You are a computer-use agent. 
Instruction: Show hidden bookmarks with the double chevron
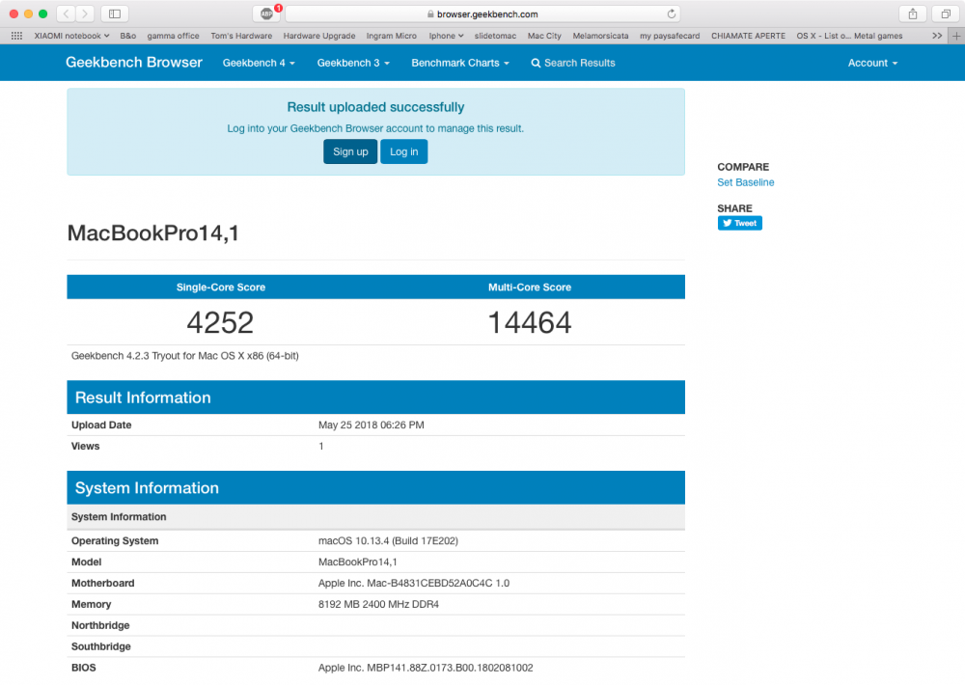[x=937, y=36]
